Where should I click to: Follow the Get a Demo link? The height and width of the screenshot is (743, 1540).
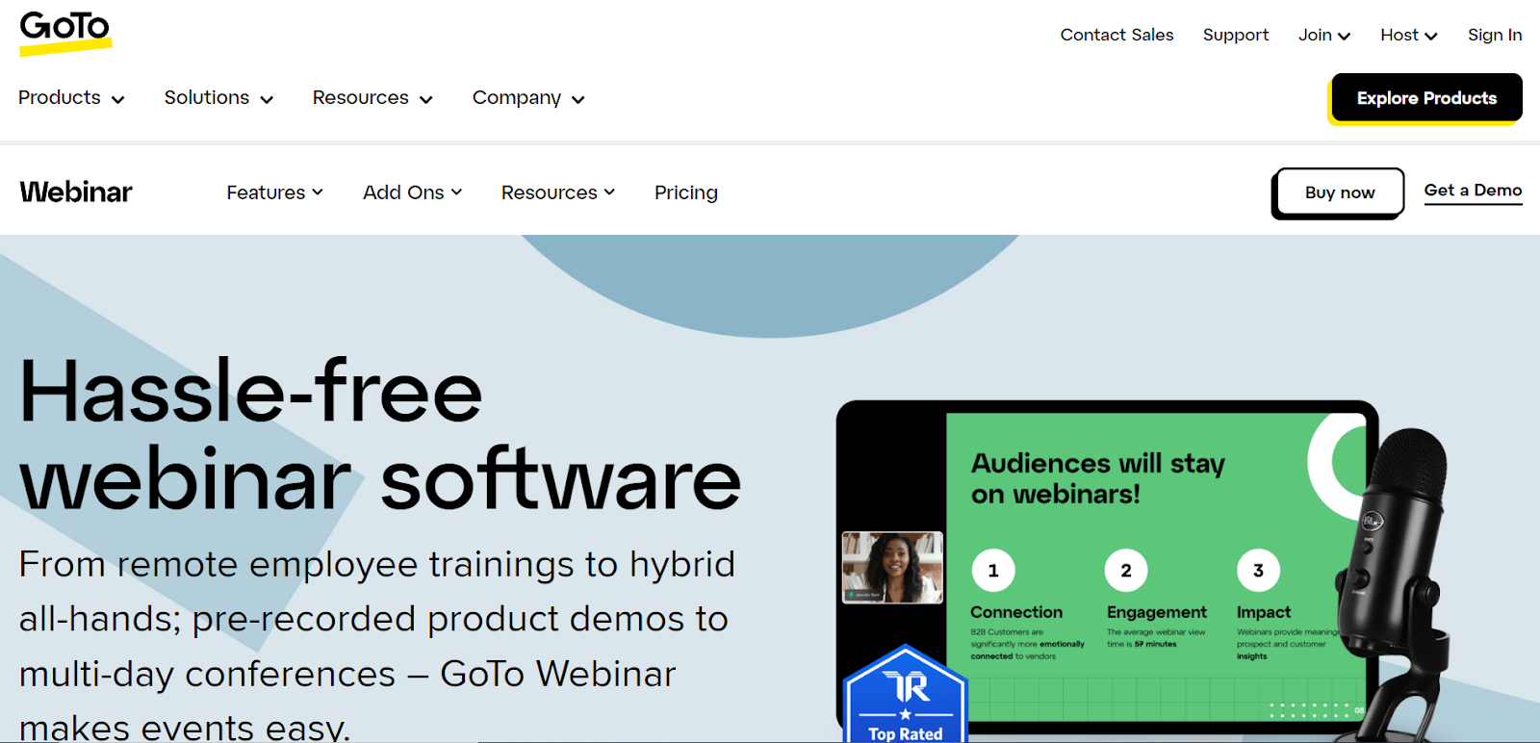(x=1473, y=192)
